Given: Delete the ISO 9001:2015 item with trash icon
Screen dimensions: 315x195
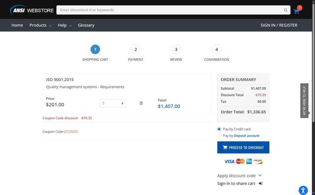Looking at the screenshot, I should click(x=141, y=103).
